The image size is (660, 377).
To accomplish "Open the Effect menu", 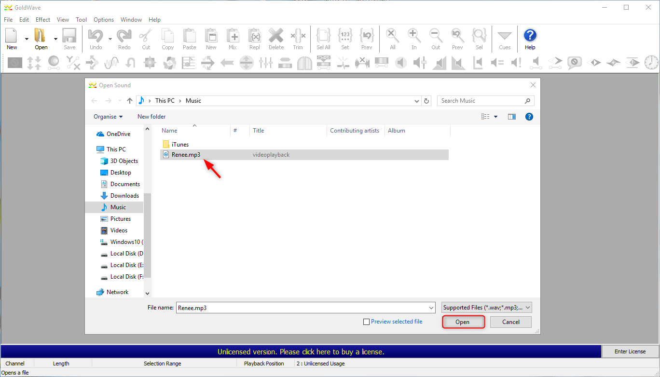I will pos(43,20).
